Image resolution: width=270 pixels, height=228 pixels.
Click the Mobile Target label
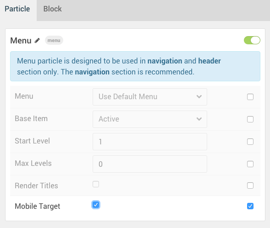[38, 206]
